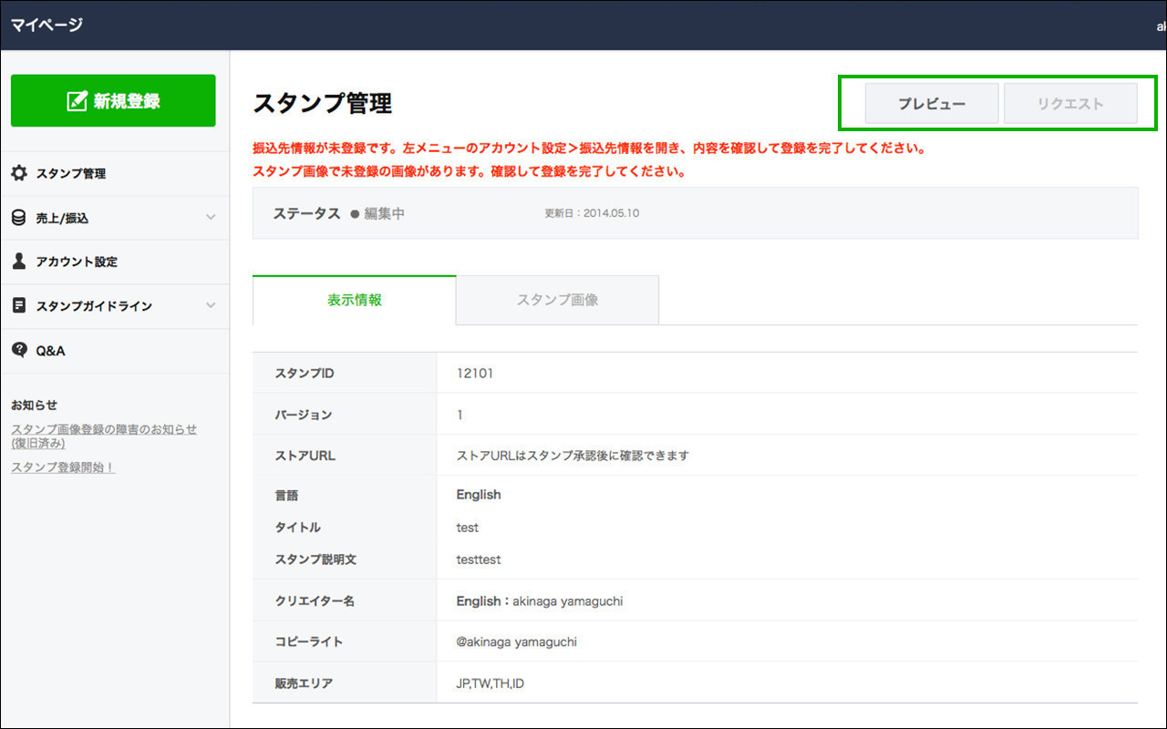
Task: Click the English language value
Action: click(x=479, y=495)
